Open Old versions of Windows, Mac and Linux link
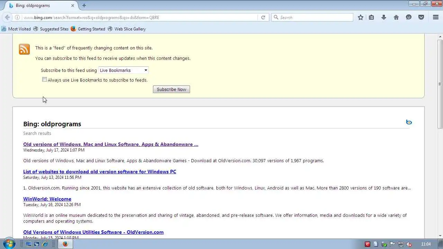The width and height of the screenshot is (443, 249). click(x=111, y=144)
